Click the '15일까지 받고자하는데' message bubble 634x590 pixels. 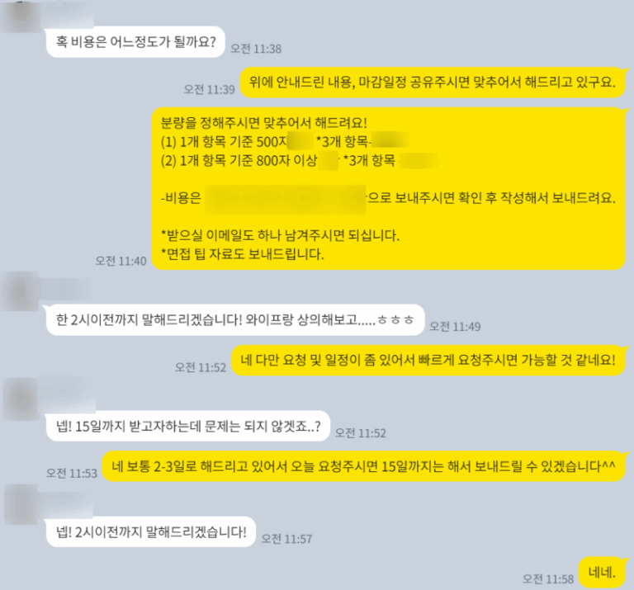click(x=188, y=426)
